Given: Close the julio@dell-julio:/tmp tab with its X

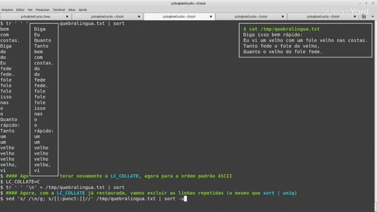Looking at the screenshot, I should point(67,16).
